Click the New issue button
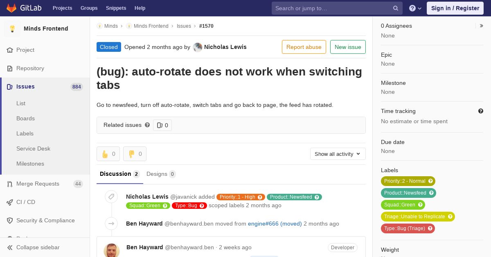 348,47
